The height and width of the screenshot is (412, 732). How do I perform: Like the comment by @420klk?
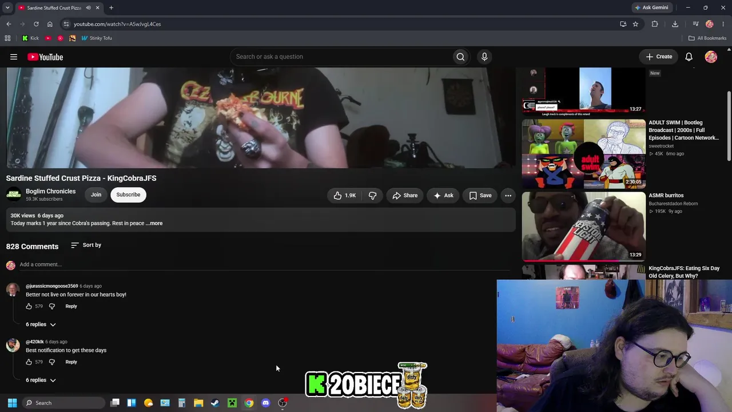pyautogui.click(x=29, y=362)
